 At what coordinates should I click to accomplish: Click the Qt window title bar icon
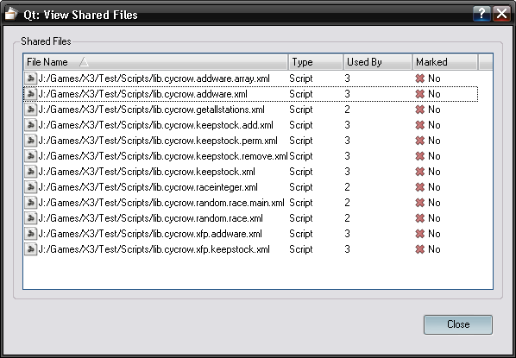pyautogui.click(x=11, y=14)
